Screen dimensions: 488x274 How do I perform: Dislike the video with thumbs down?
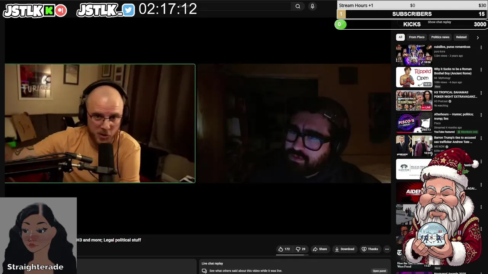coord(301,249)
